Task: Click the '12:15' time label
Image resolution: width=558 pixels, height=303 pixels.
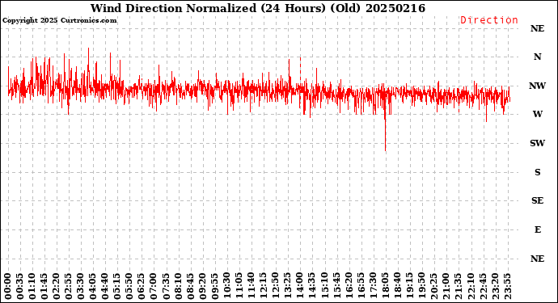Action: [x=264, y=287]
